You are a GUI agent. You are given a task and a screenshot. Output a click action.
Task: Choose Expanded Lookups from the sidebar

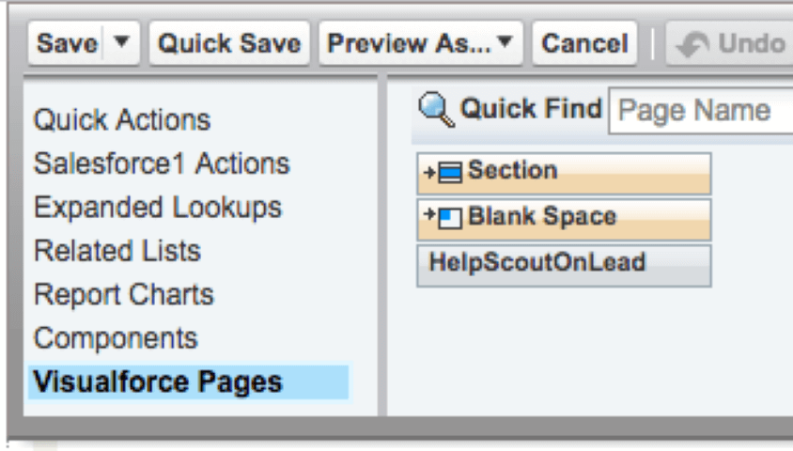click(x=157, y=207)
